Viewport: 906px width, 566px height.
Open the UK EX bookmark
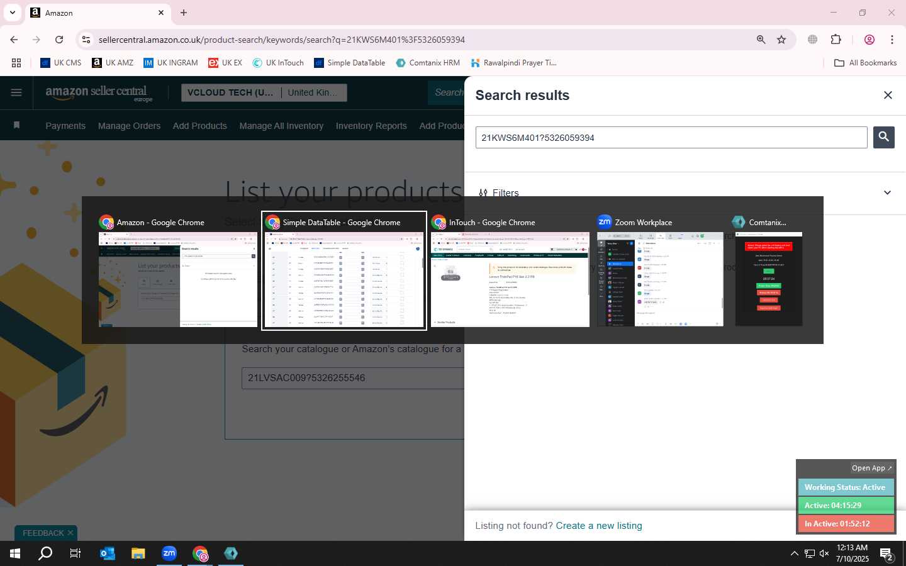[x=225, y=63]
